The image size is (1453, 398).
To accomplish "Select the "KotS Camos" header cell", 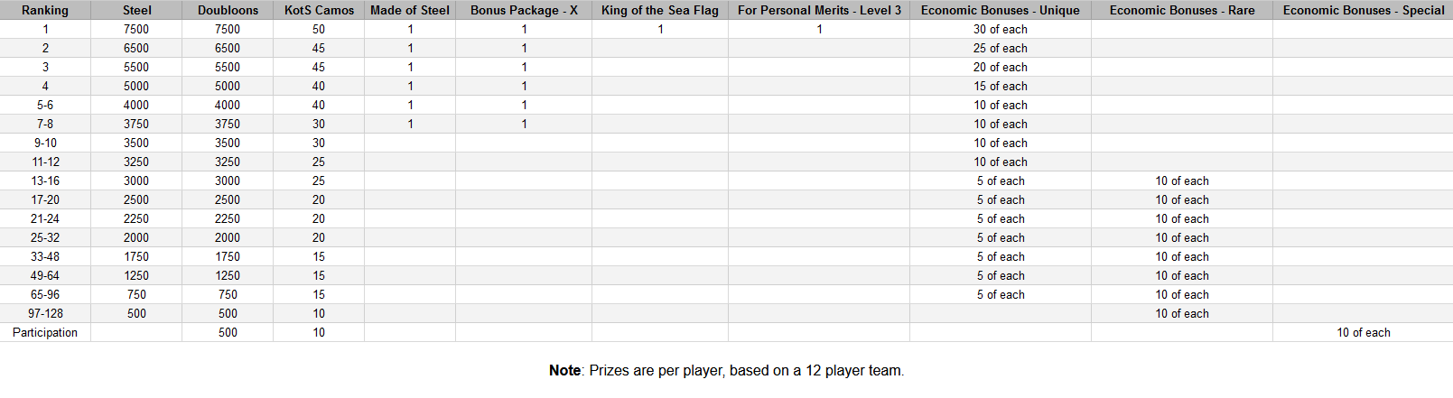I will coord(319,10).
